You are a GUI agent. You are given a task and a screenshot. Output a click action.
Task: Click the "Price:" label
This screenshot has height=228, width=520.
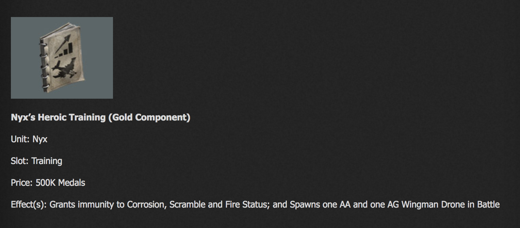pos(22,183)
